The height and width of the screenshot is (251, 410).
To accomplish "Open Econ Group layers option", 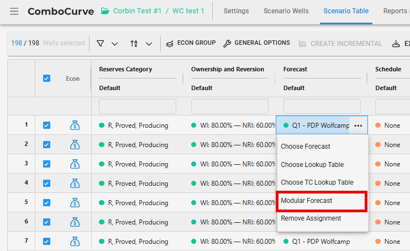I will (x=191, y=43).
